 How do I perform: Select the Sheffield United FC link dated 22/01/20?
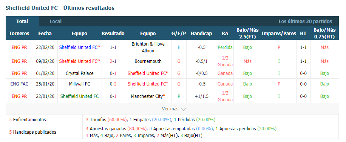tap(79, 96)
